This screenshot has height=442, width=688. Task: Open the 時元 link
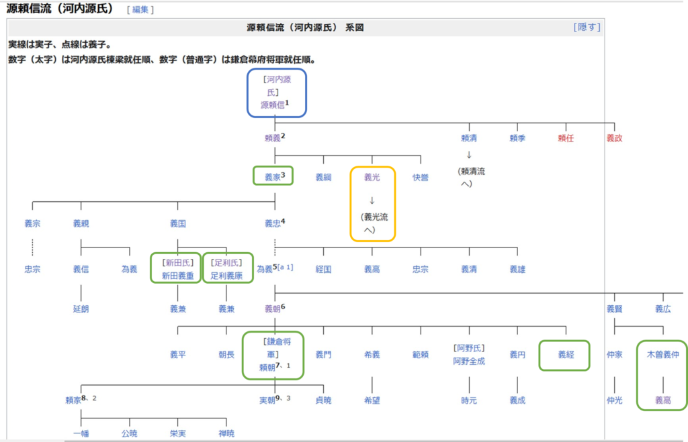(x=468, y=400)
